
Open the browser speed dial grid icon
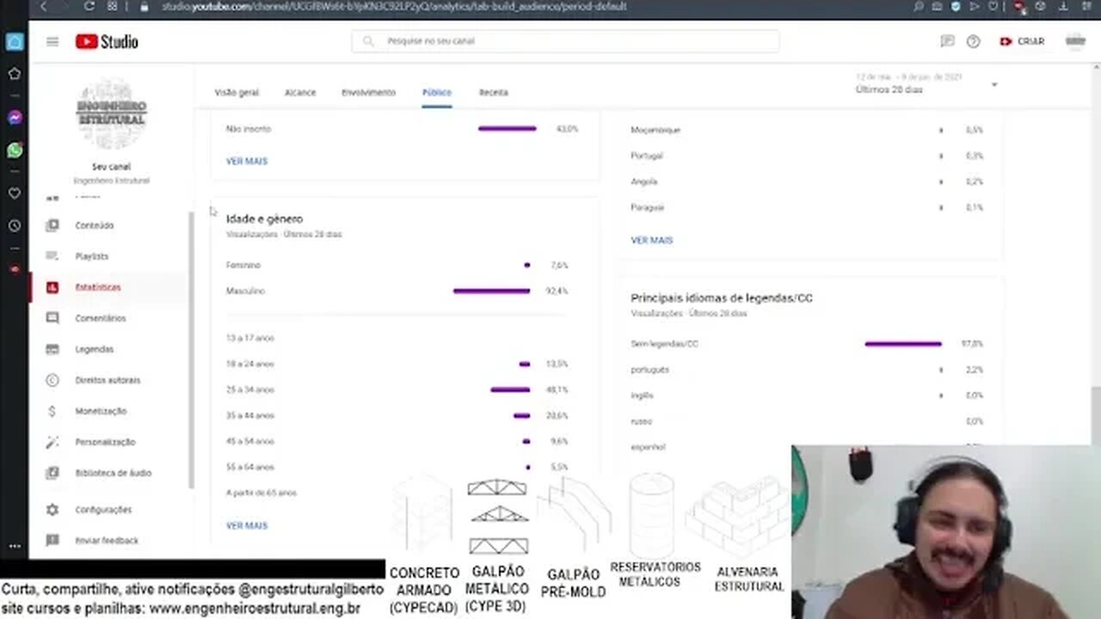pos(113,6)
